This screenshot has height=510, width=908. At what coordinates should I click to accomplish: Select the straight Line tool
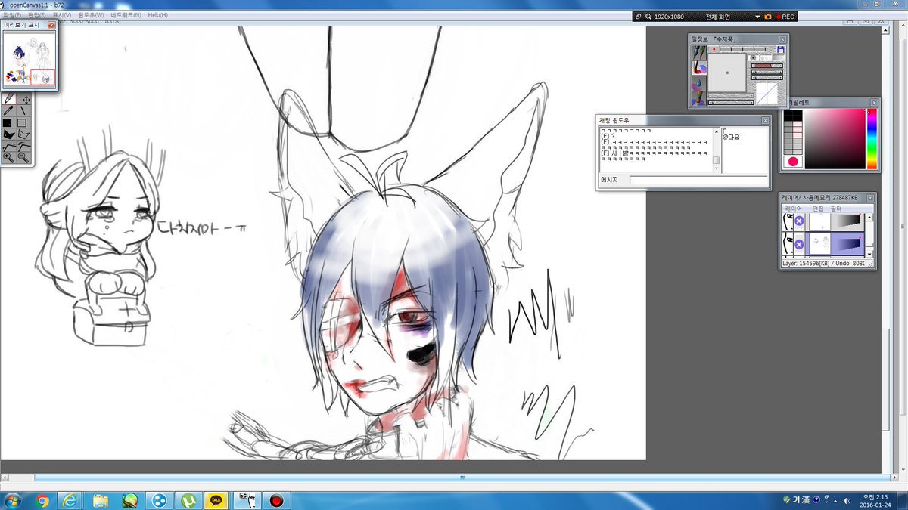pos(26,110)
